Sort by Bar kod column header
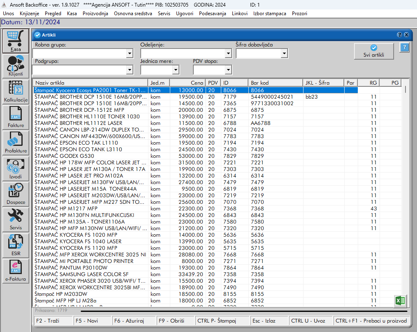This screenshot has width=417, height=332. click(x=275, y=83)
